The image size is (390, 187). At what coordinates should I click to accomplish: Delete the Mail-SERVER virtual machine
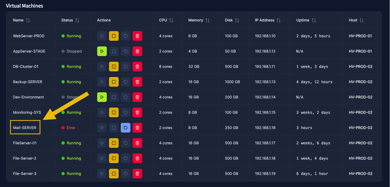click(137, 128)
